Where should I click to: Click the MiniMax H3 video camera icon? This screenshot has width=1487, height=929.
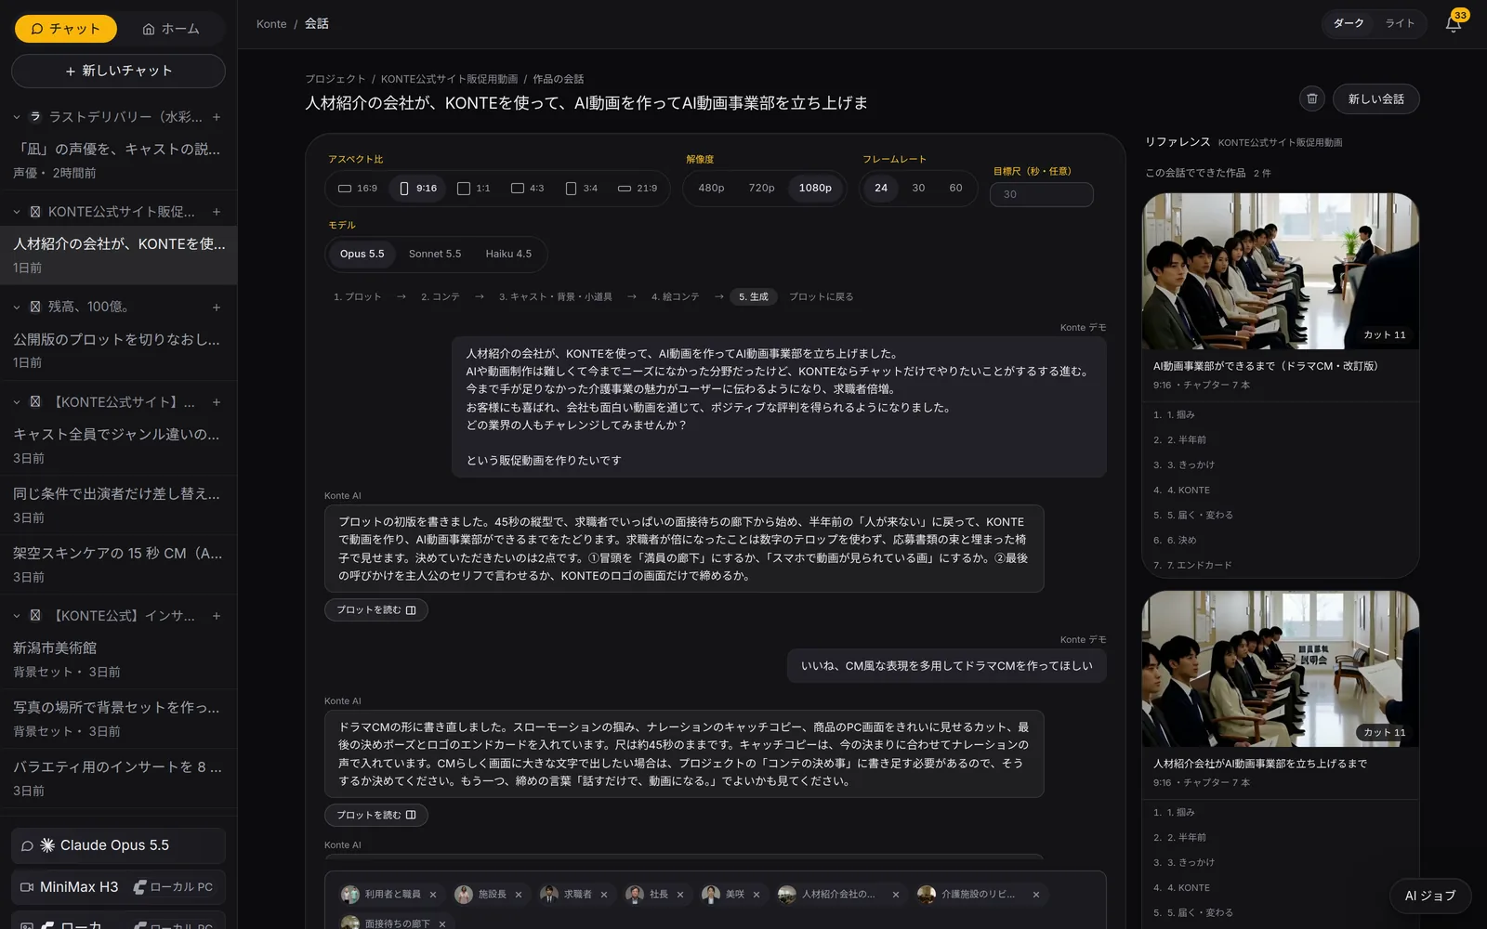27,887
